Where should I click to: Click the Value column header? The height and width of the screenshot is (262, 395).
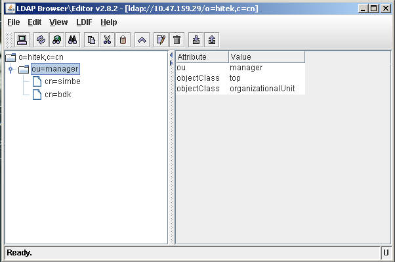[267, 57]
